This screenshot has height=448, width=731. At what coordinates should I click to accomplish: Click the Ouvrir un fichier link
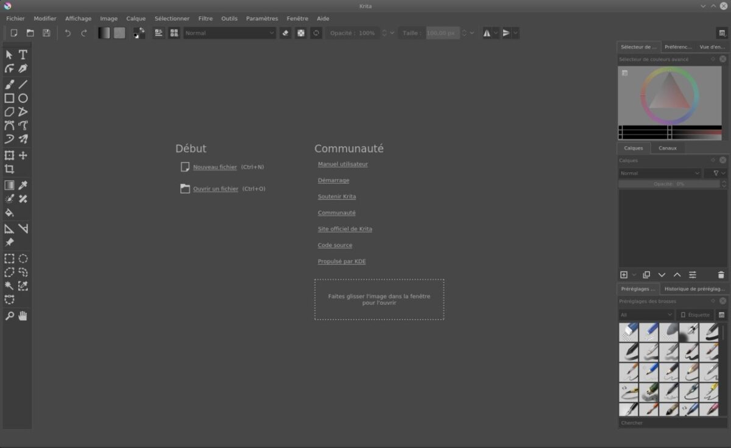click(216, 189)
